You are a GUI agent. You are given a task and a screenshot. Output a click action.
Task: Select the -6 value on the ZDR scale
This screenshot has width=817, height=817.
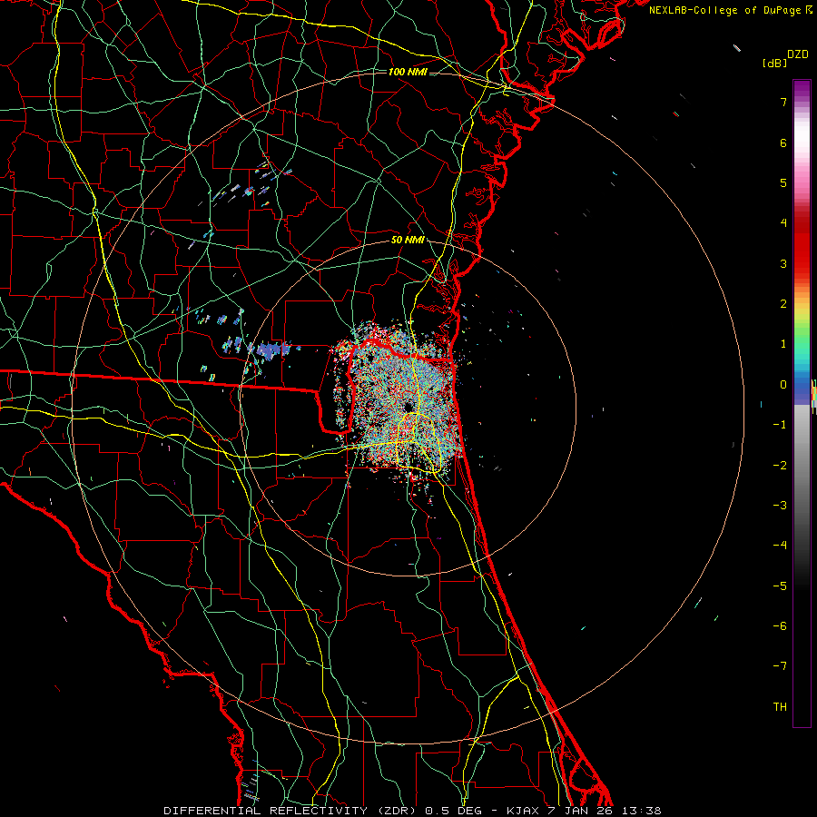pos(780,626)
